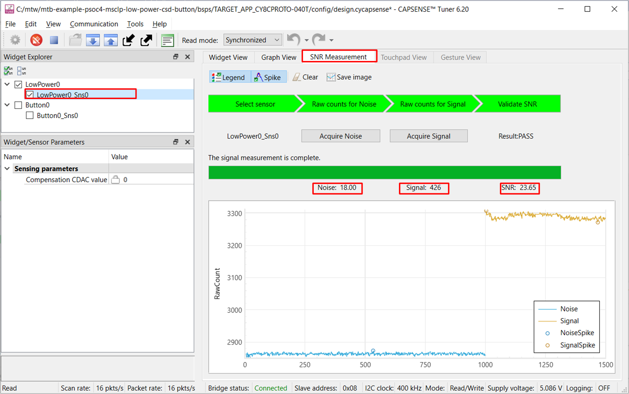Click the green measurement progress bar
Screen dimensions: 629x394
tap(385, 172)
